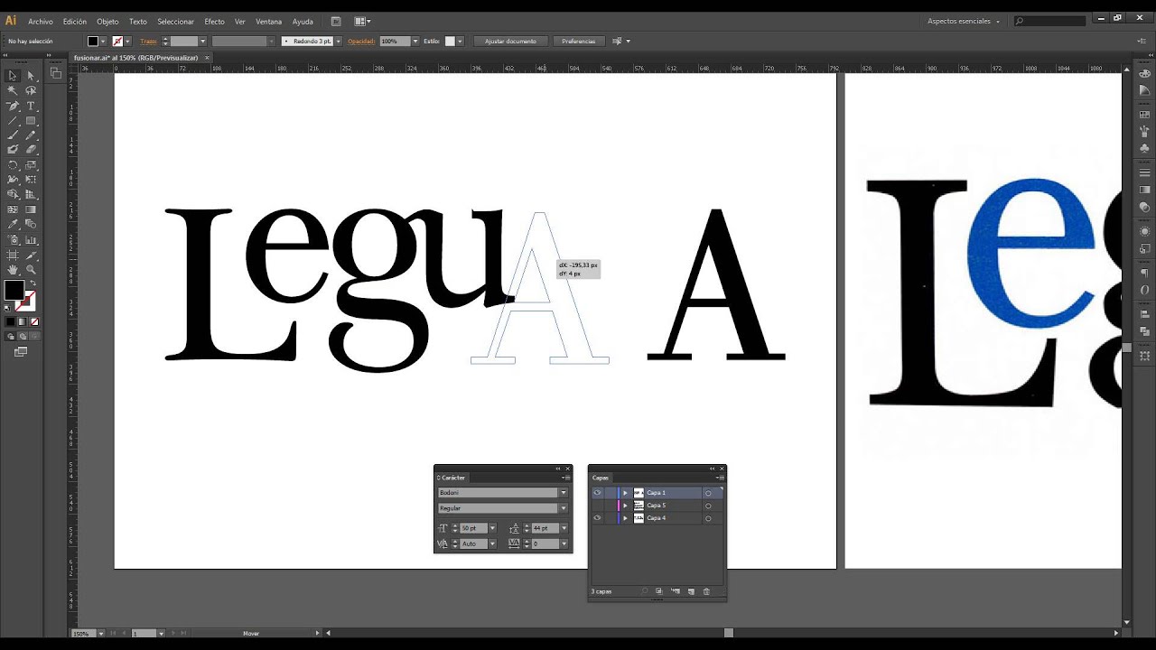Screen dimensions: 1156x650
Task: Click Ajustar documento button
Action: pyautogui.click(x=510, y=42)
